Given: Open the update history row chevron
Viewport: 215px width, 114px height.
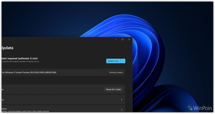Looking at the screenshot, I should [122, 100].
